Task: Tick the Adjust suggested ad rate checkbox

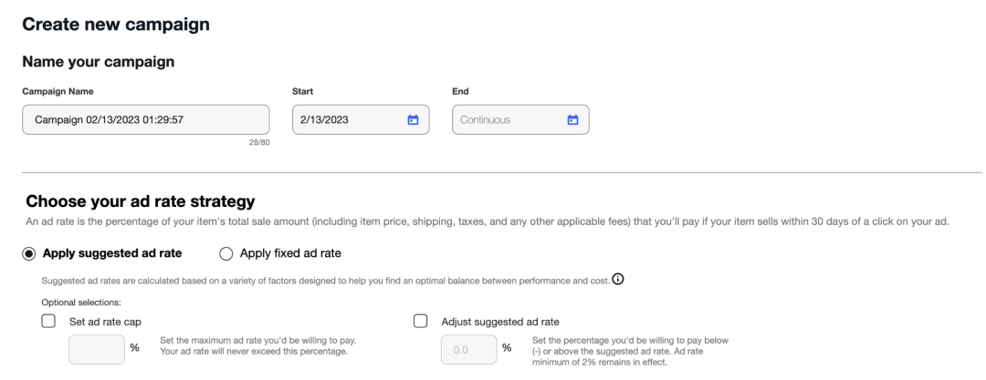Action: pos(421,321)
